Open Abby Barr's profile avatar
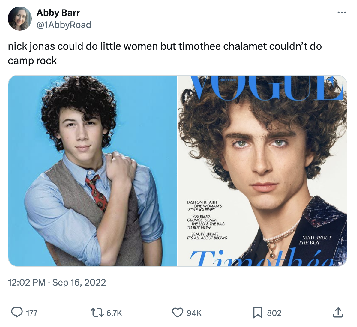This screenshot has width=357, height=327. pos(19,19)
